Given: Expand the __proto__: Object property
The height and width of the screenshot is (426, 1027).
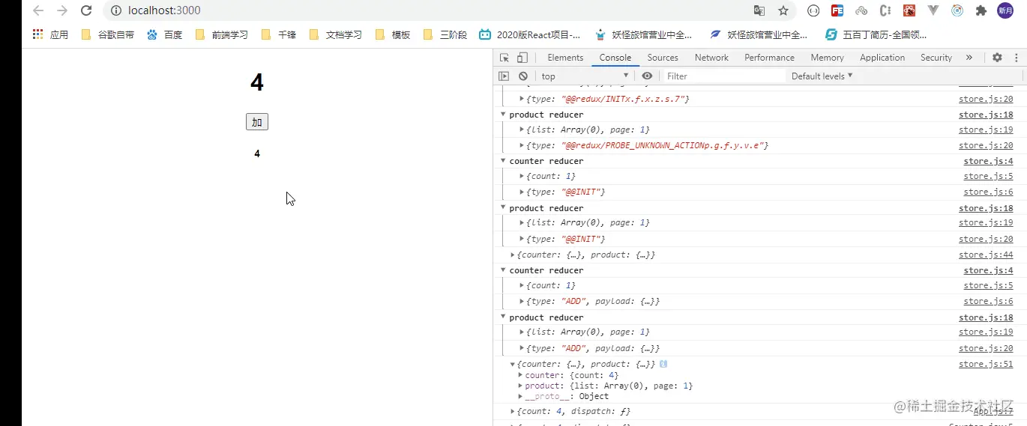Looking at the screenshot, I should [x=520, y=396].
